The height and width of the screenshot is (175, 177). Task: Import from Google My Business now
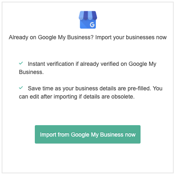[x=88, y=134]
